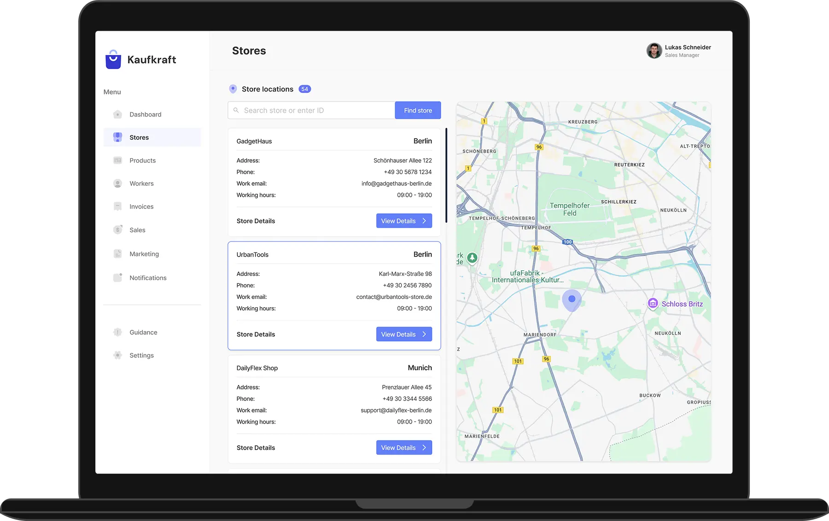Open the Notifications icon in sidebar
Image resolution: width=829 pixels, height=521 pixels.
point(118,278)
